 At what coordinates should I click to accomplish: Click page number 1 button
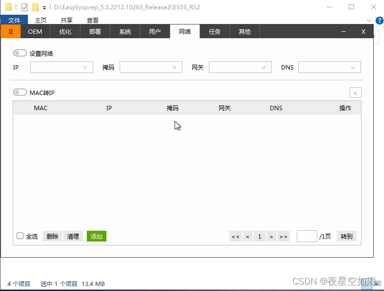point(259,236)
